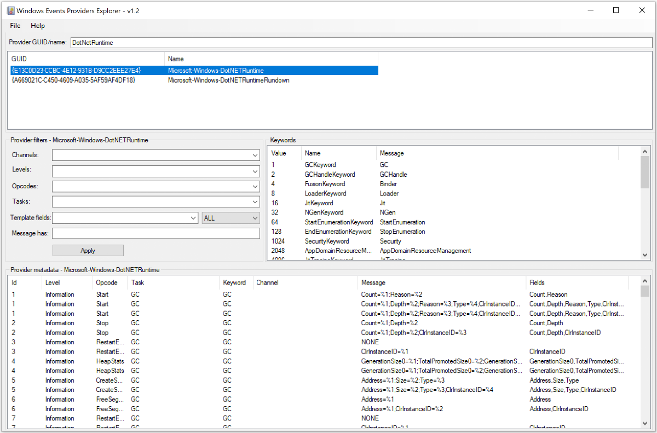Sort metadata by Task column header
The image size is (657, 433).
[x=174, y=282]
